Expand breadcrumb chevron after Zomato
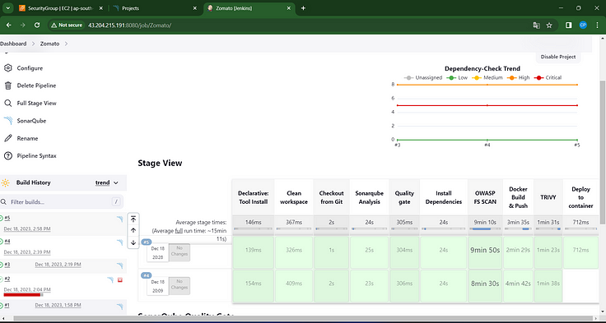This screenshot has width=606, height=323. point(66,44)
